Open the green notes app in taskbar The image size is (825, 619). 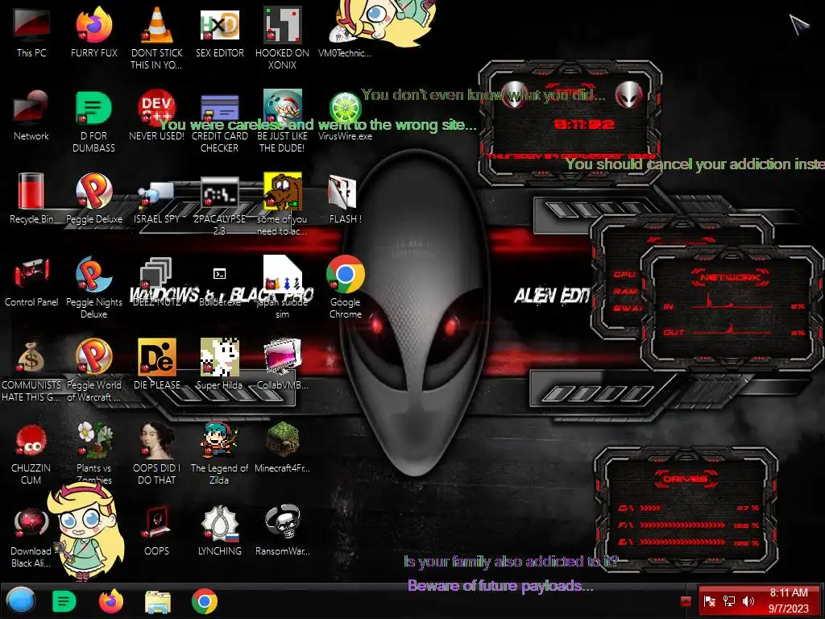[64, 601]
